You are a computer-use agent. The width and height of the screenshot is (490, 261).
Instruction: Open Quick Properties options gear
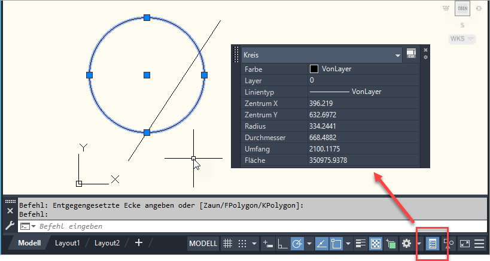point(425,57)
